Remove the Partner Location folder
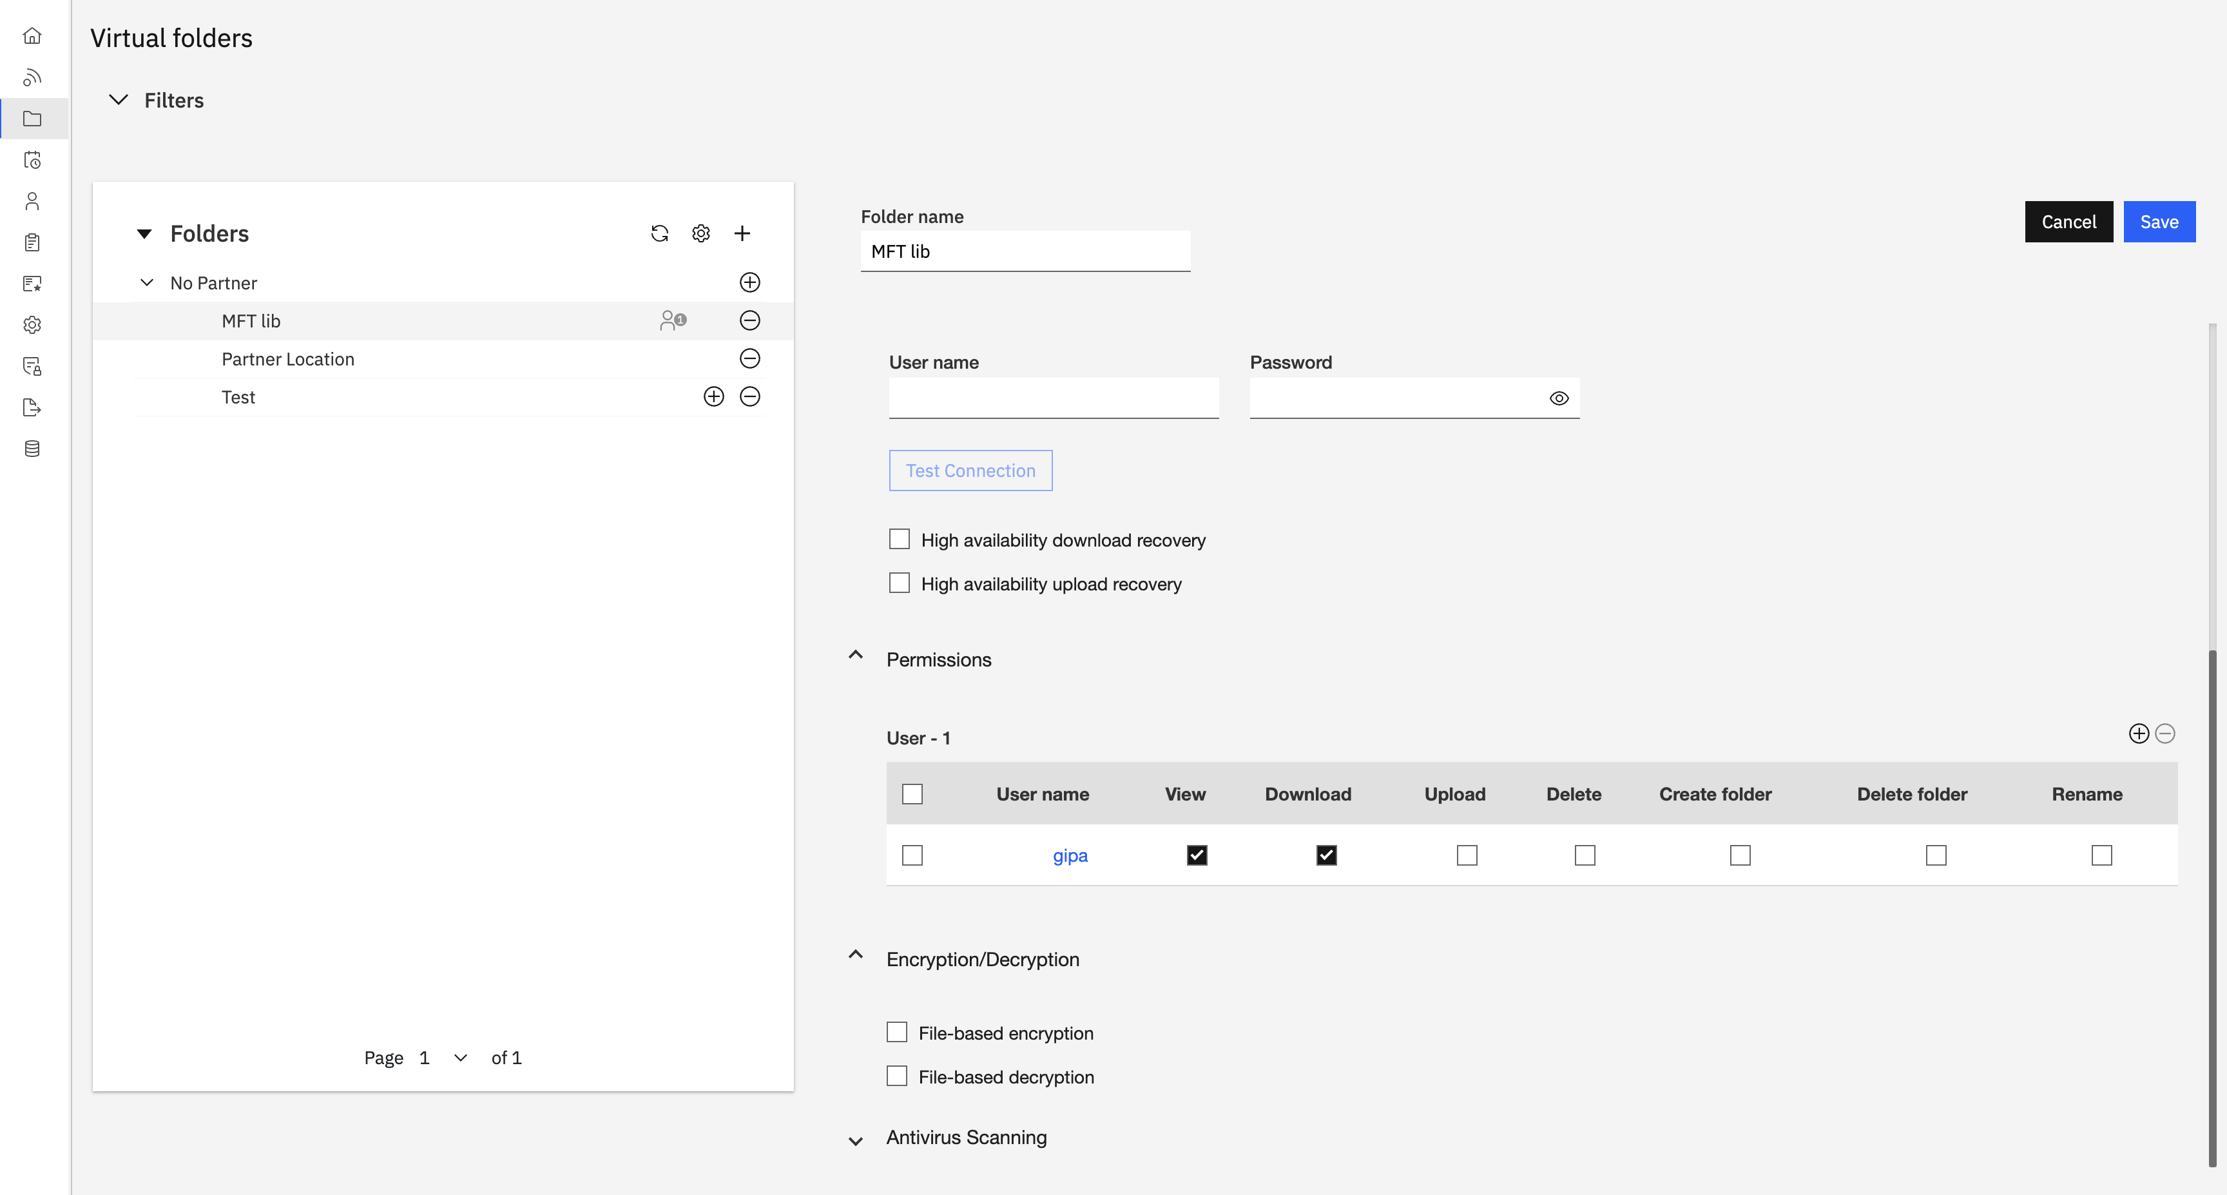Image resolution: width=2227 pixels, height=1195 pixels. pyautogui.click(x=749, y=359)
